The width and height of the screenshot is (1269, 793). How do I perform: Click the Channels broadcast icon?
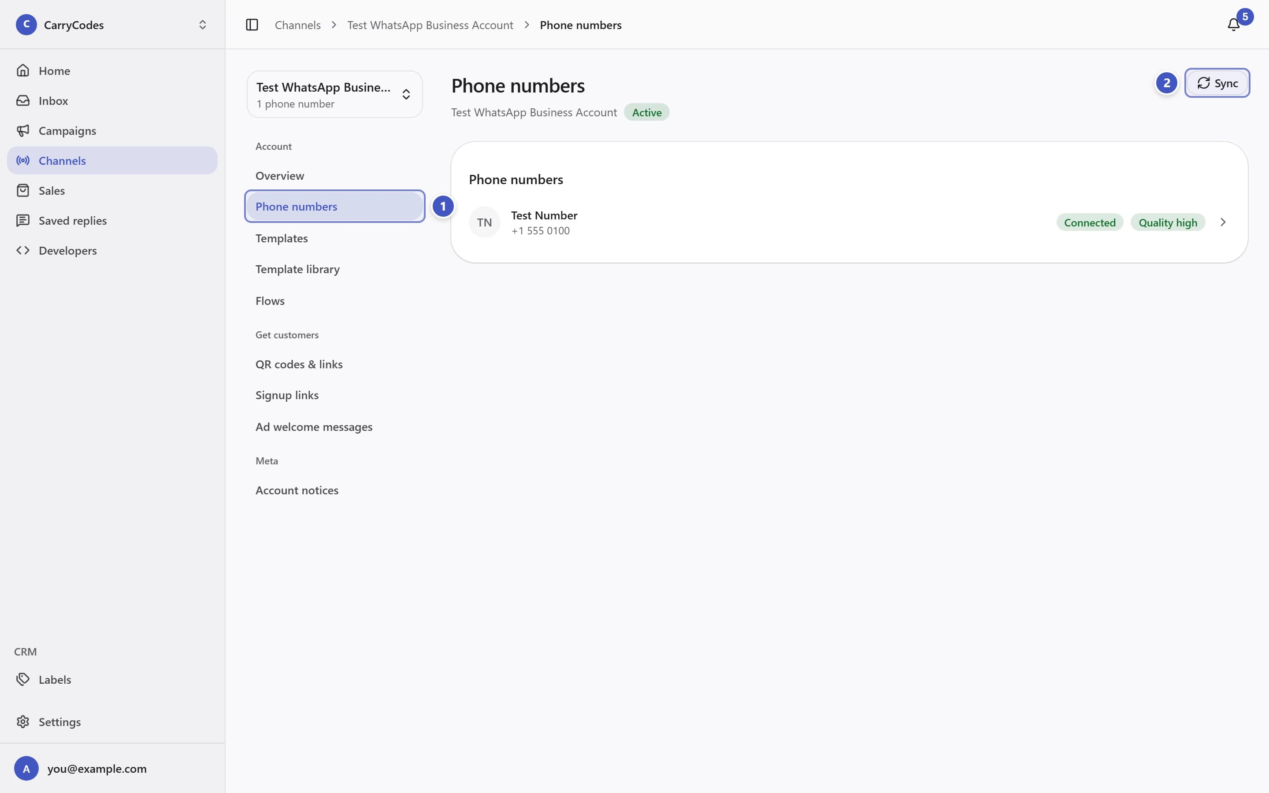coord(23,160)
